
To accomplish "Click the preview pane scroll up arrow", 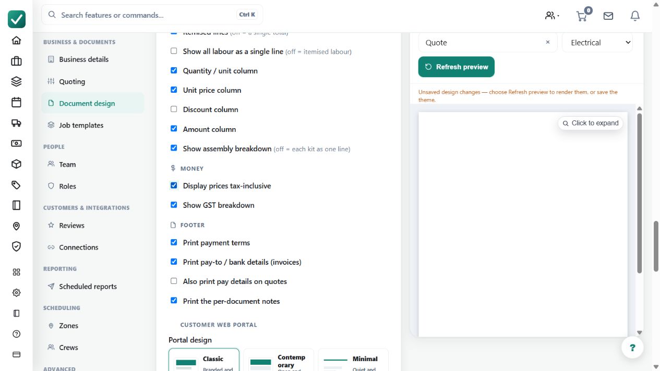I will coord(640,108).
